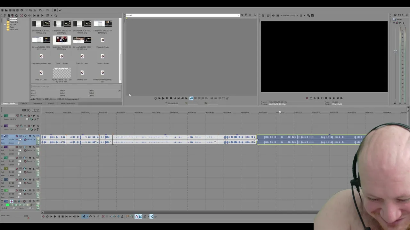Click Import Media icon in Project Media
The image size is (410, 230).
tap(9, 15)
